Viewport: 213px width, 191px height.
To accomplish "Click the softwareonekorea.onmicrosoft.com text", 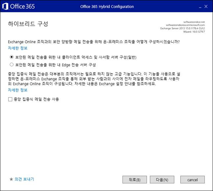I will [185, 25].
